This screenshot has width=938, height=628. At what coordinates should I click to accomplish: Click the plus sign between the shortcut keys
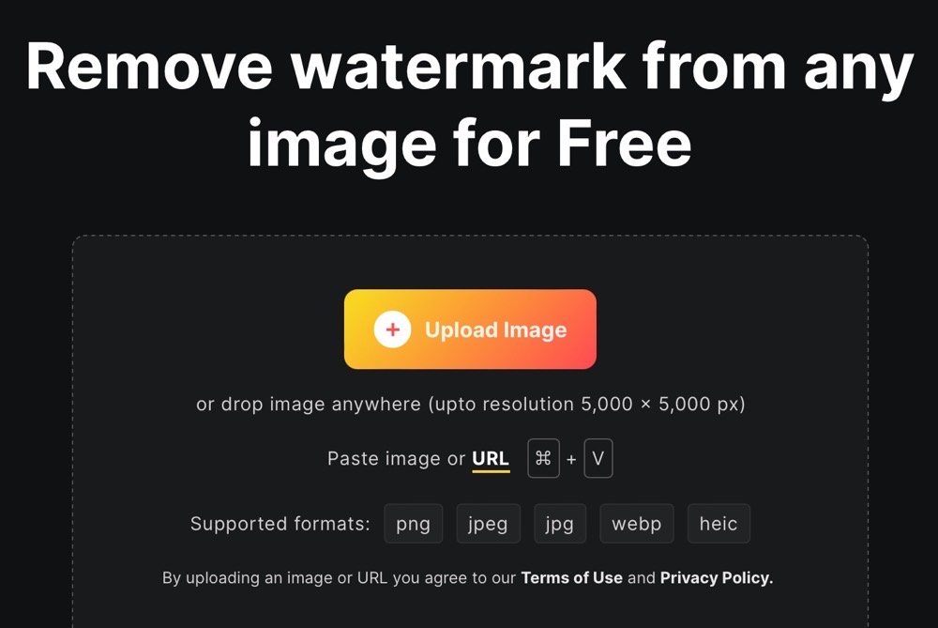[x=571, y=459]
